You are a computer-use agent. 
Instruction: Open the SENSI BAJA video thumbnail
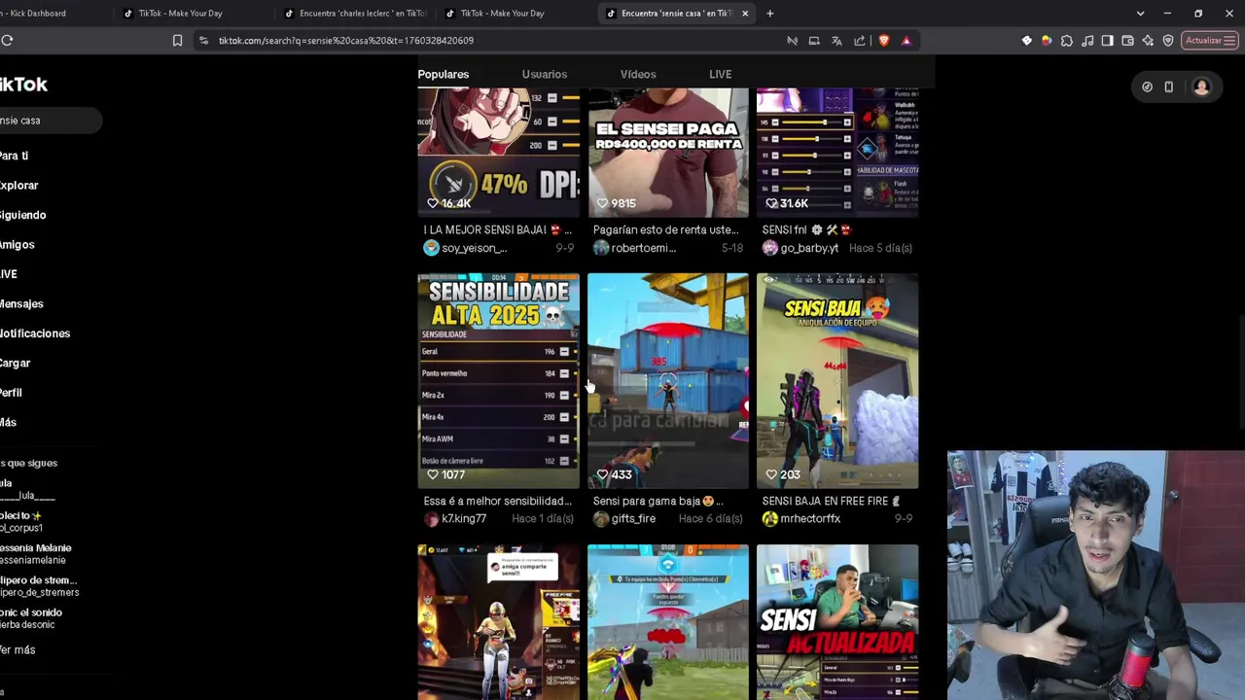coord(836,380)
